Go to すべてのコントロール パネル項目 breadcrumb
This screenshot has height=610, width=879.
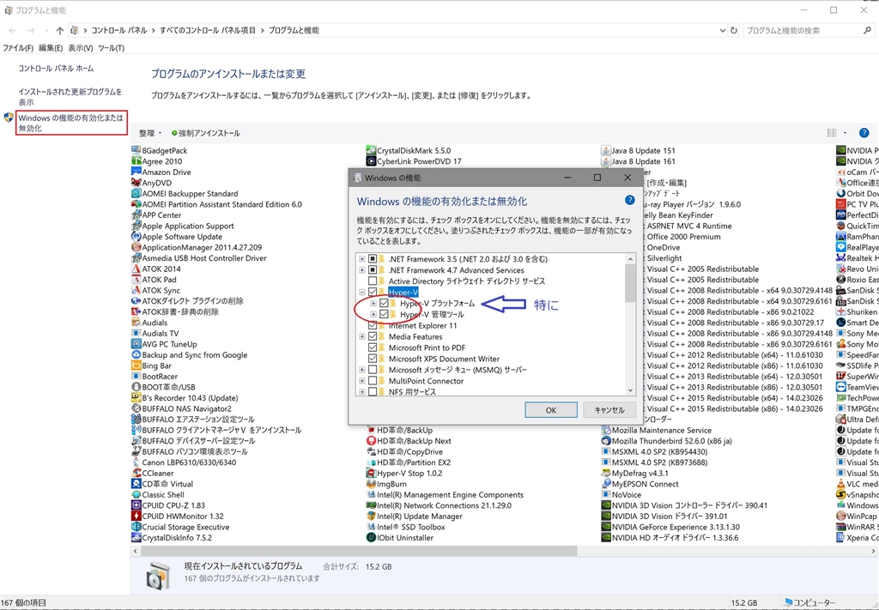[x=208, y=30]
